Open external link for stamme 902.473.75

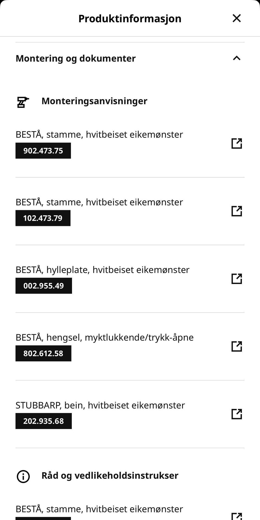[x=237, y=143]
